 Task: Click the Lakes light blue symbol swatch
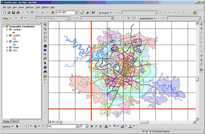[x=14, y=45]
